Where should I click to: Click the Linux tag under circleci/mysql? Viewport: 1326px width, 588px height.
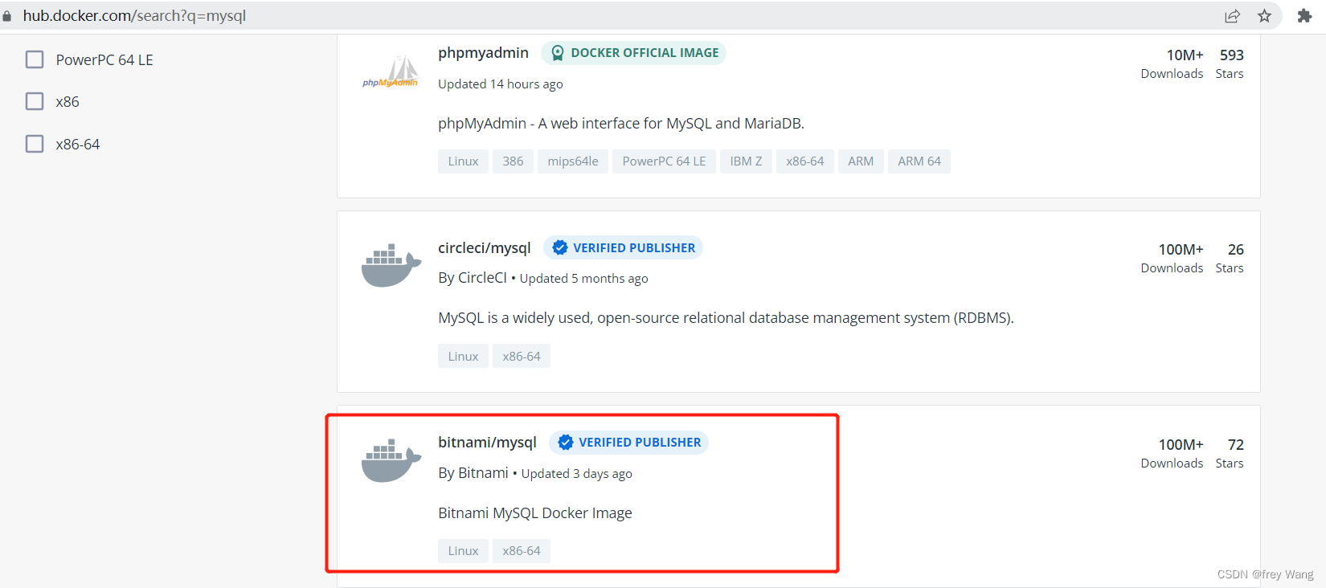click(463, 357)
